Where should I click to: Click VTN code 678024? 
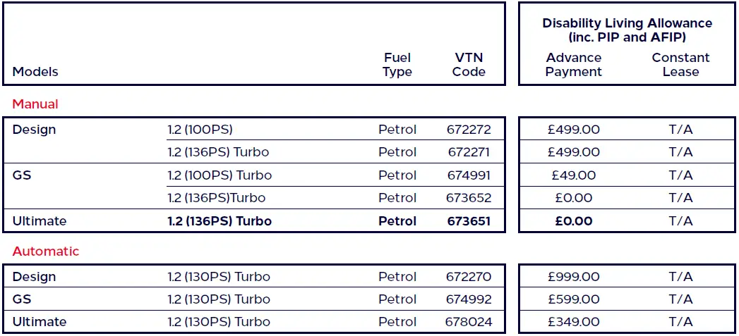(469, 322)
